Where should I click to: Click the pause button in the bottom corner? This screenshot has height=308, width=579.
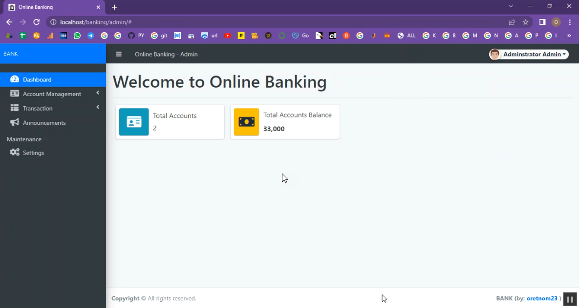570,300
